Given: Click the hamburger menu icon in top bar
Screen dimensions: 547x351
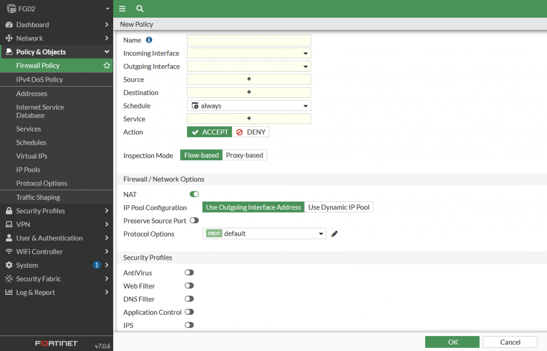Looking at the screenshot, I should 122,9.
